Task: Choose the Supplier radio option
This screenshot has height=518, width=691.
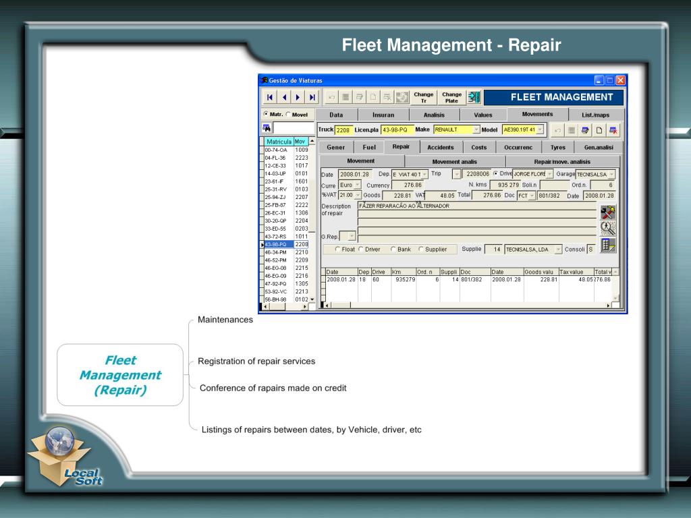Action: 421,250
